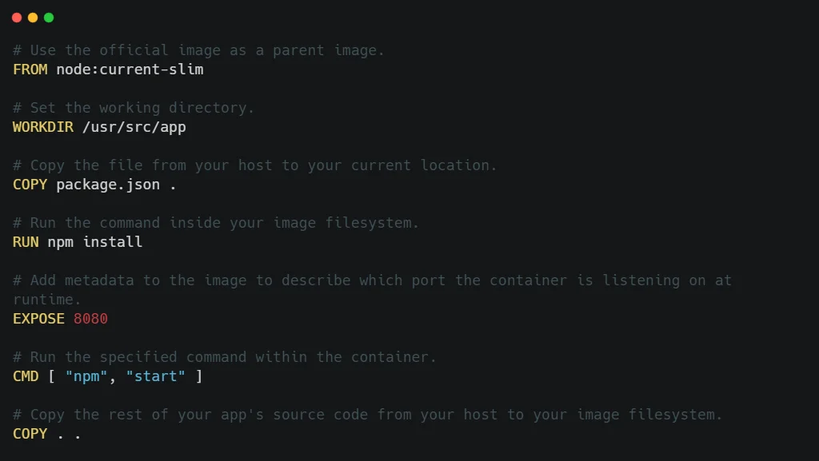This screenshot has height=461, width=819.
Task: Click the WORKDIR instruction keyword
Action: pyautogui.click(x=43, y=127)
